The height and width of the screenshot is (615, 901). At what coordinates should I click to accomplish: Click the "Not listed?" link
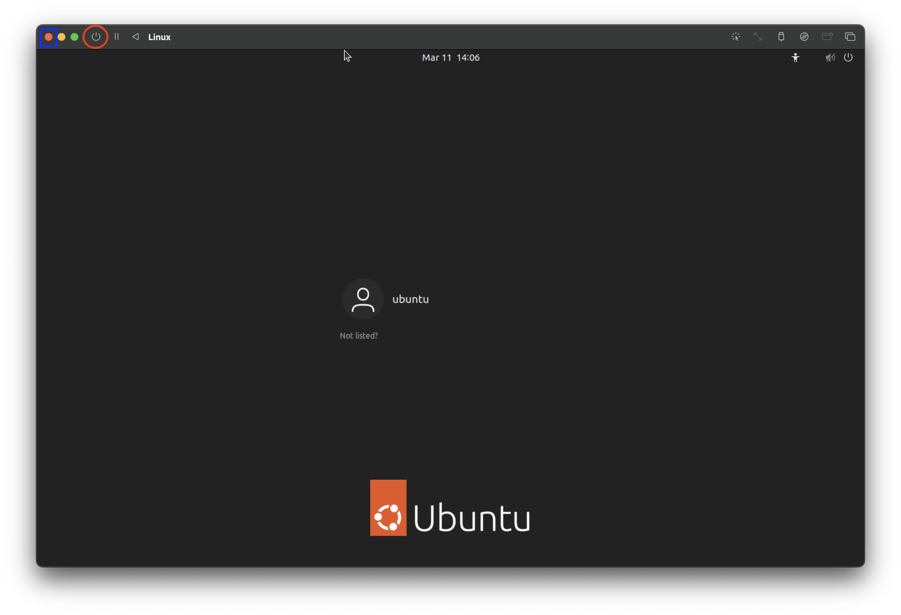(x=359, y=335)
